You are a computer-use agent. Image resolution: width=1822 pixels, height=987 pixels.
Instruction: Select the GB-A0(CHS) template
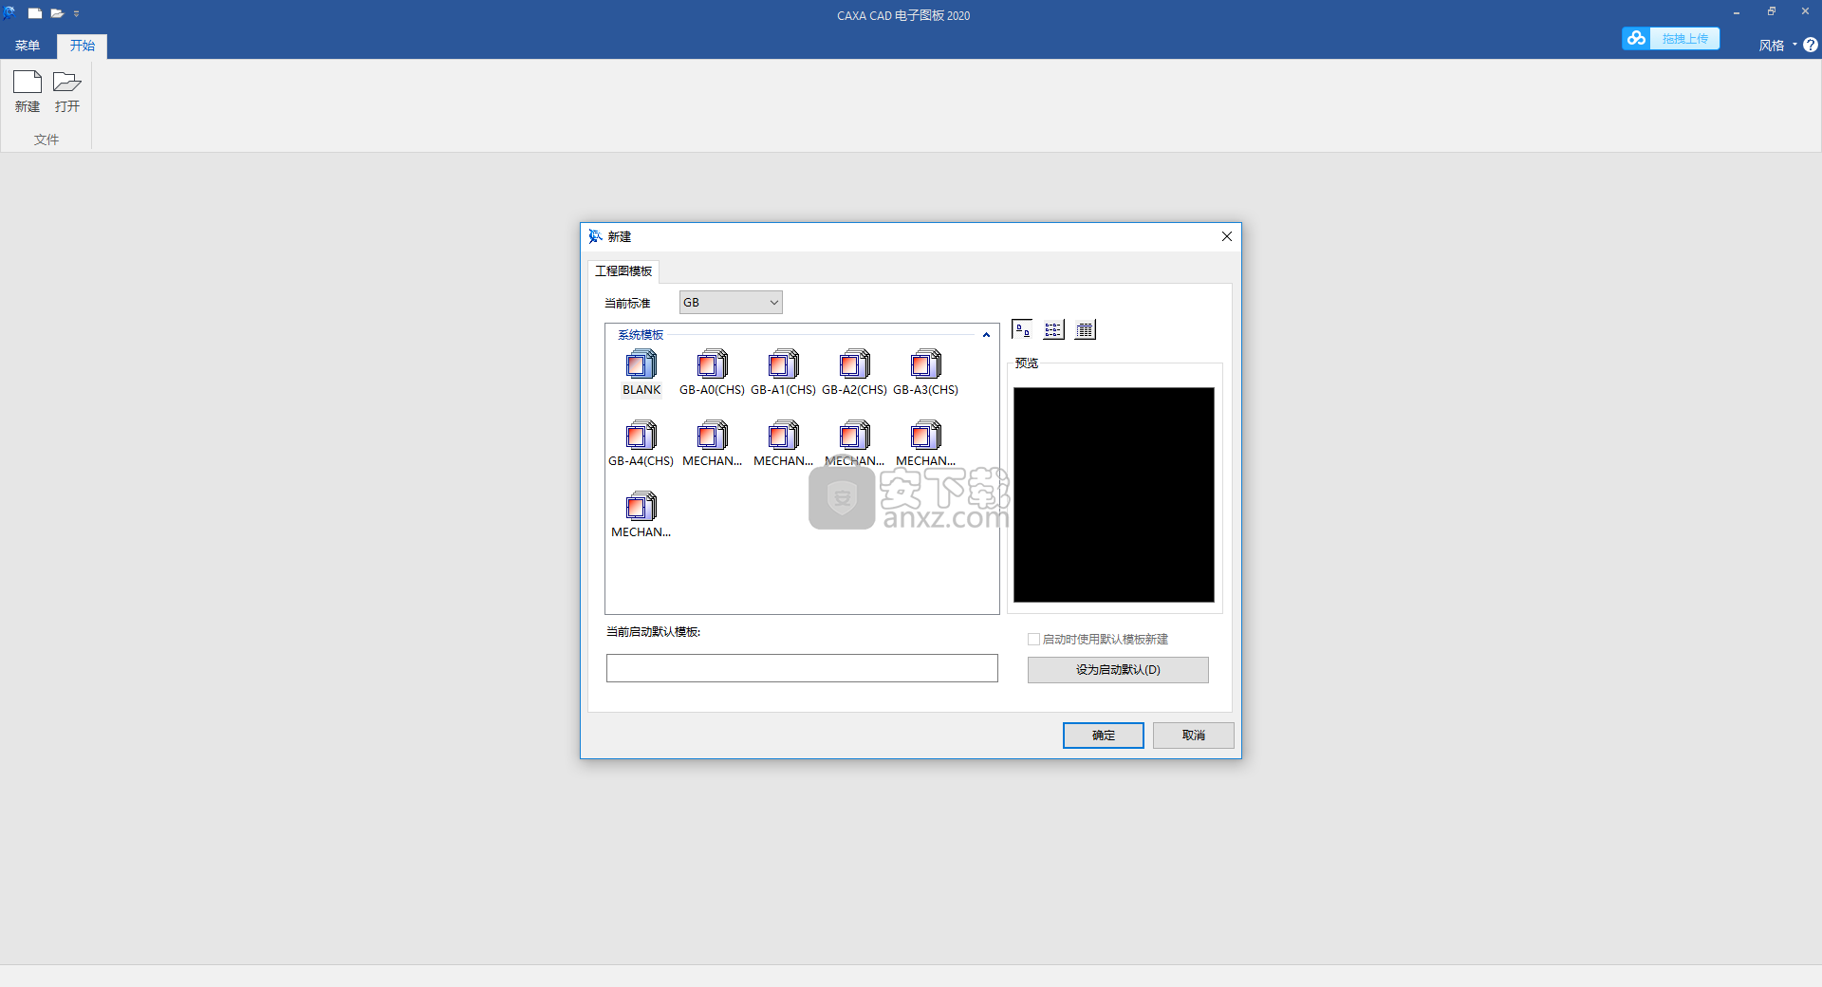pyautogui.click(x=712, y=374)
